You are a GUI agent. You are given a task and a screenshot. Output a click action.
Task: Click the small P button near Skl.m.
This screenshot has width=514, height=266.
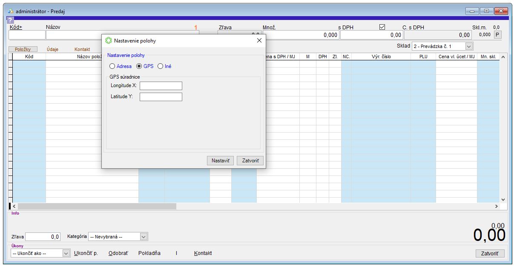coord(497,35)
